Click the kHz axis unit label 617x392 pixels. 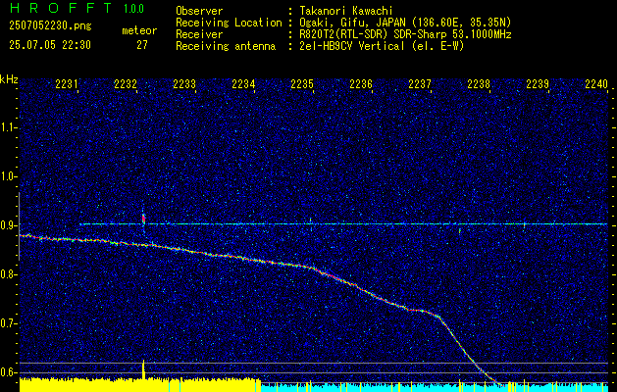(9, 80)
